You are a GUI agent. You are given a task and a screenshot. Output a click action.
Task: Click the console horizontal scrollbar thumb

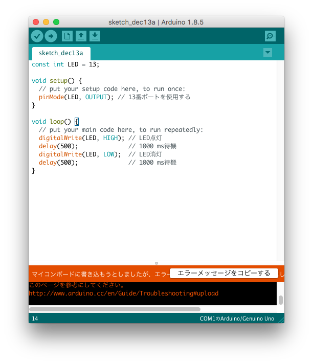pyautogui.click(x=115, y=309)
